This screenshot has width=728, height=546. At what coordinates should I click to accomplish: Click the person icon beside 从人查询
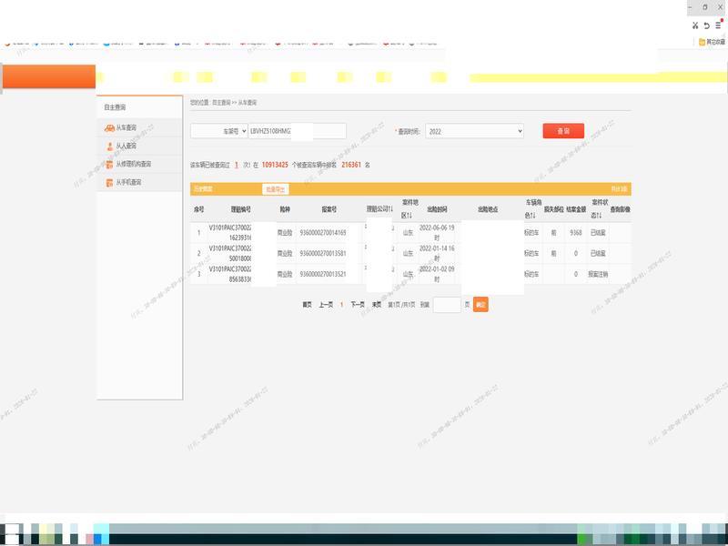(109, 146)
